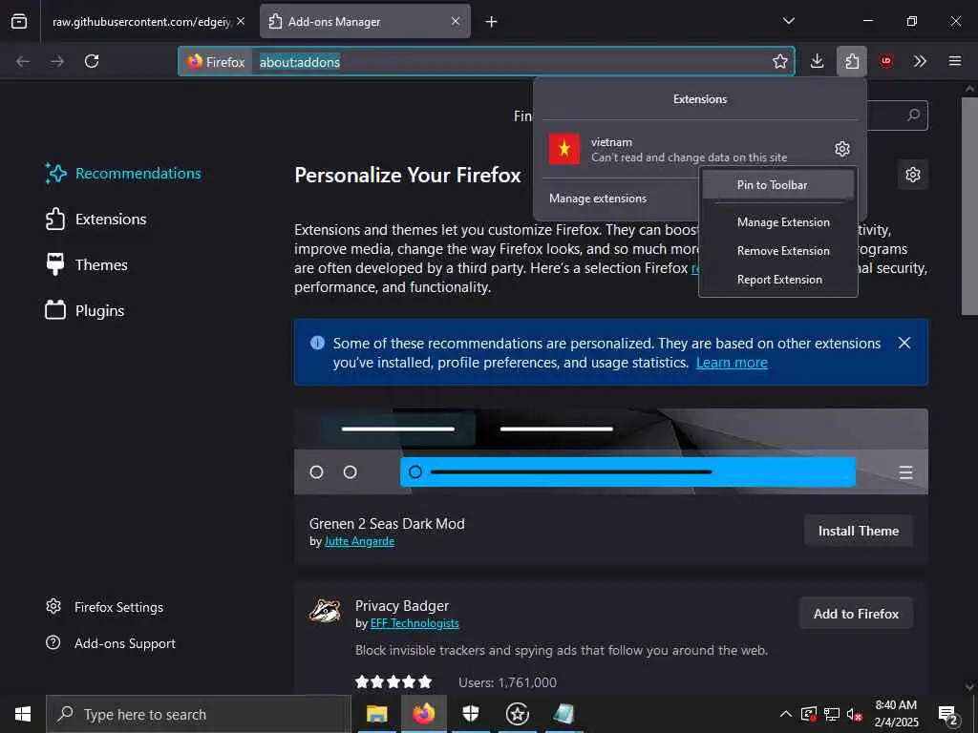Show more tools via double chevron

click(x=920, y=61)
